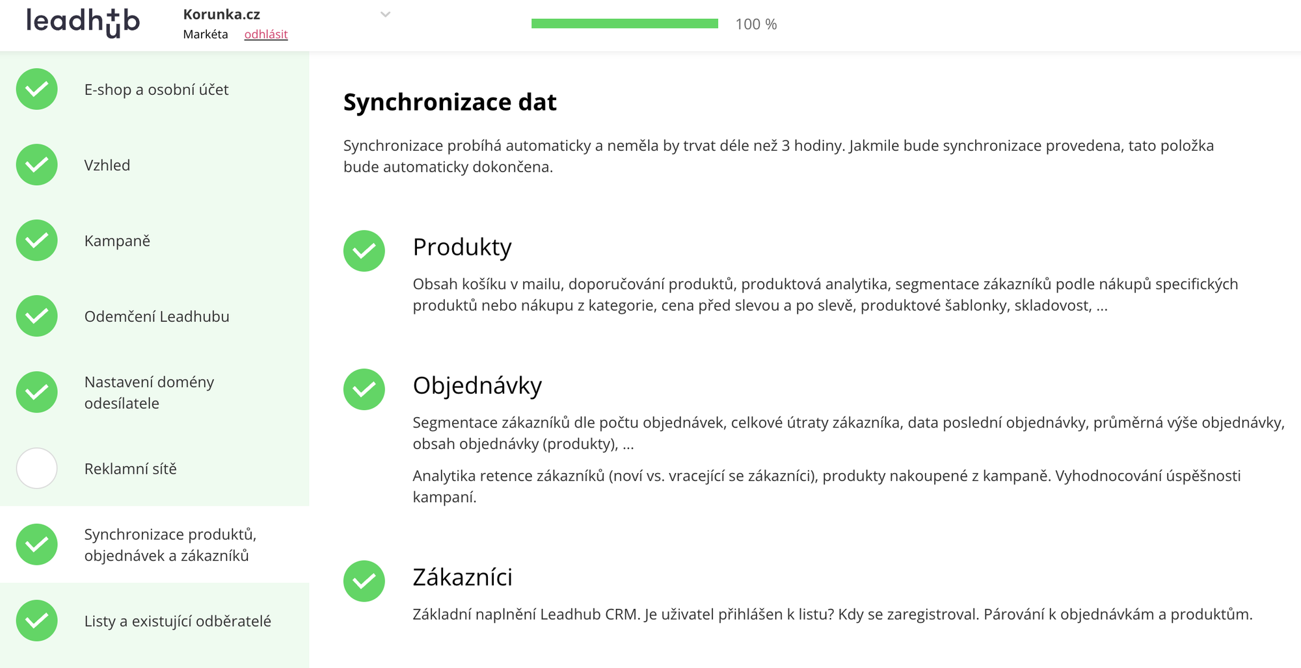Viewport: 1301px width, 668px height.
Task: Select the Vzhled step in sidebar
Action: 107,165
